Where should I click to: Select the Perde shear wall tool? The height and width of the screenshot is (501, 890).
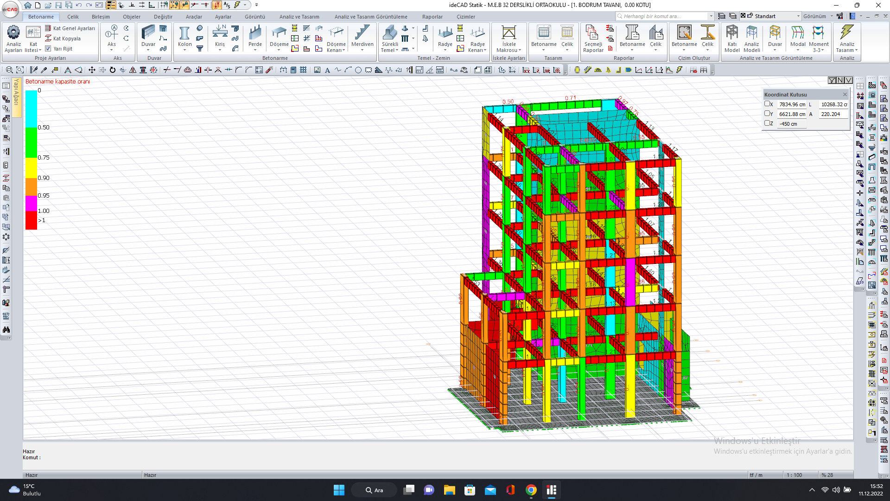[255, 39]
